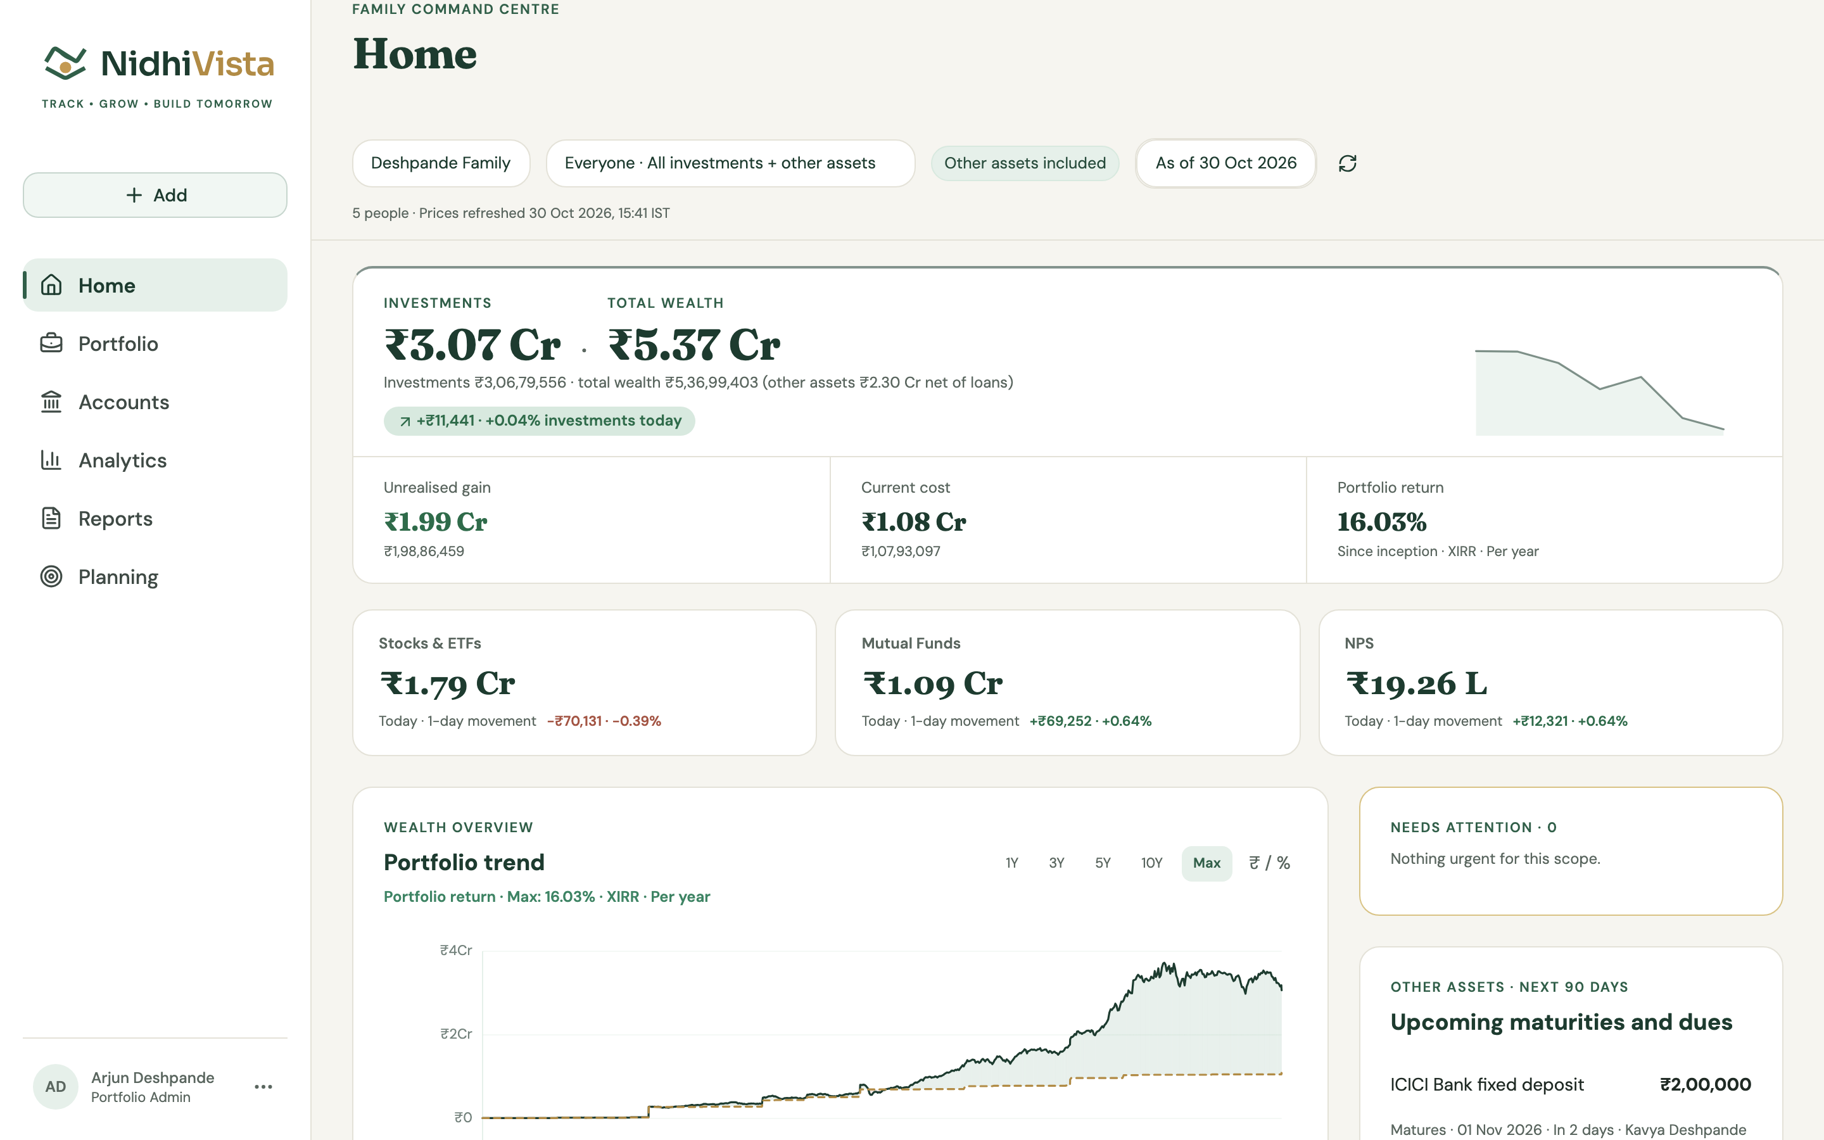This screenshot has width=1824, height=1140.
Task: Toggle the Other assets included chip
Action: coord(1025,163)
